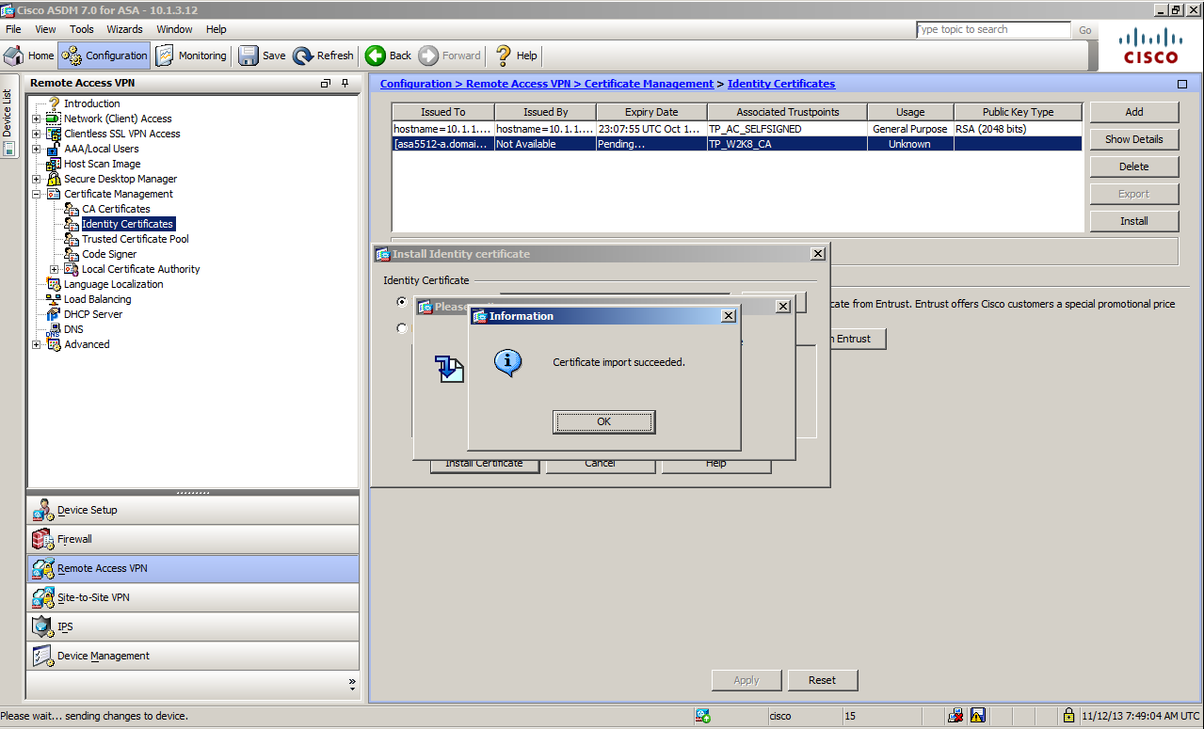
Task: Select DHCP Server item
Action: click(x=92, y=314)
